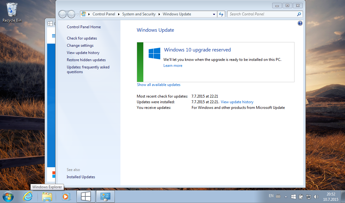The height and width of the screenshot is (203, 345).
Task: Open Updates: frequently asked questions
Action: point(88,69)
